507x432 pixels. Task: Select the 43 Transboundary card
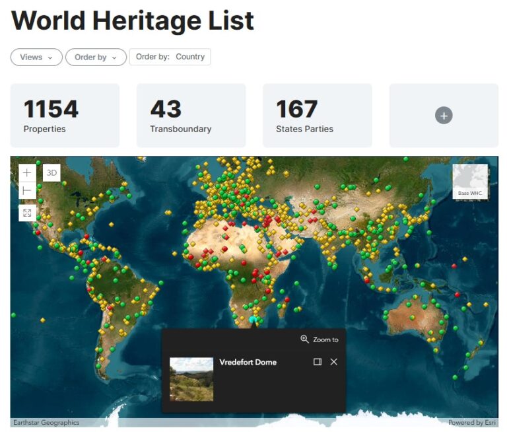tap(191, 116)
